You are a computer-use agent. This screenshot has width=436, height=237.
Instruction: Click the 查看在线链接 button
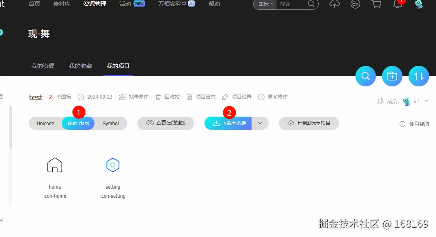[166, 123]
